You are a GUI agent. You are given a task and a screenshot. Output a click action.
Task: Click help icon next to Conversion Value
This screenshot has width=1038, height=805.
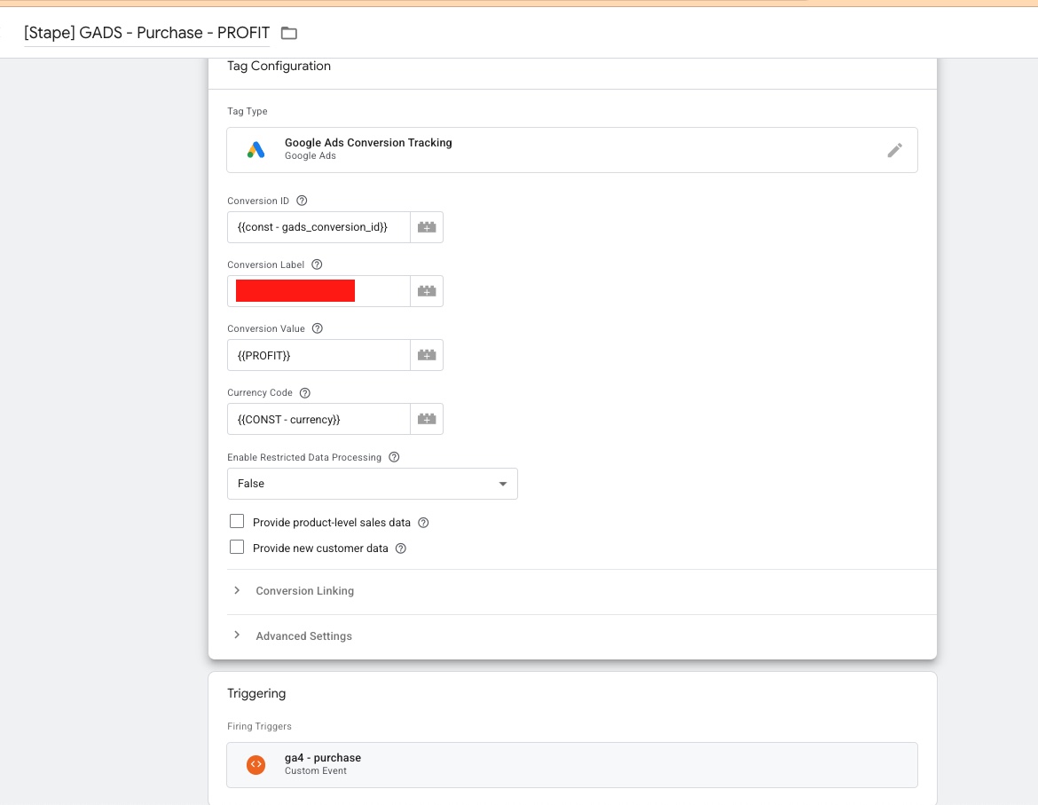(318, 328)
